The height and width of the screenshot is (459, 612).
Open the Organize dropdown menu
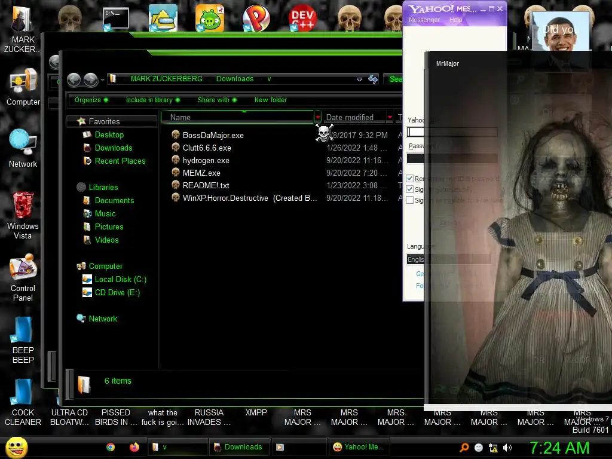(x=91, y=100)
